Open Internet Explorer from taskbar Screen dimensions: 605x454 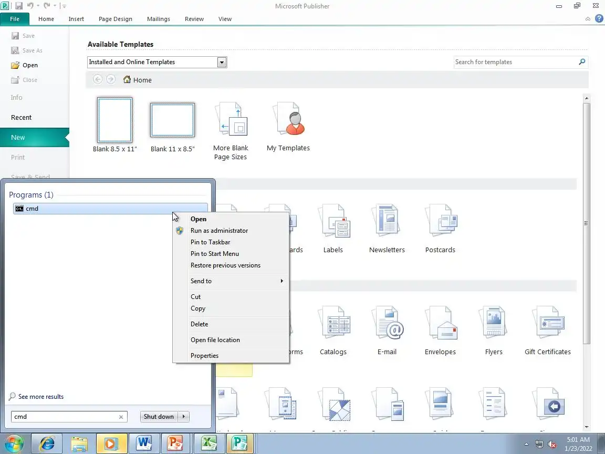coord(47,443)
